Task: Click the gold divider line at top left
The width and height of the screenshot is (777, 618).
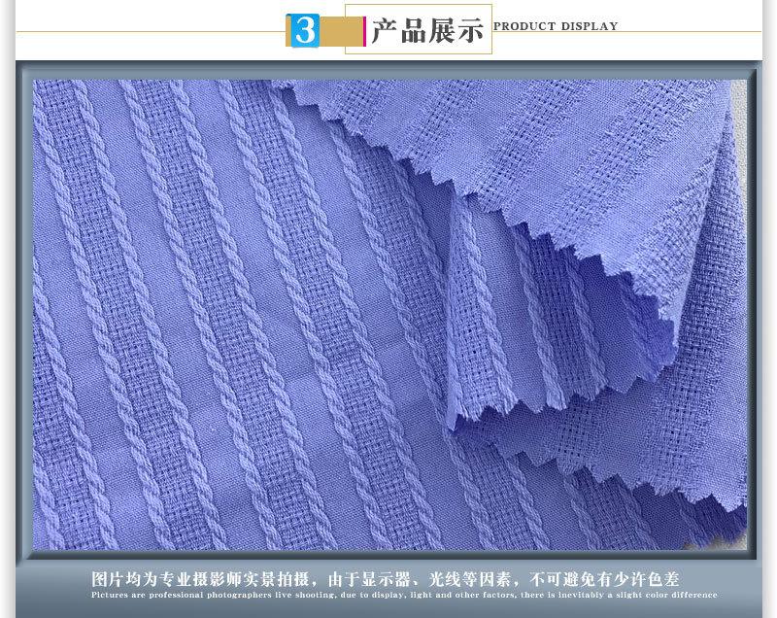Action: tap(146, 32)
